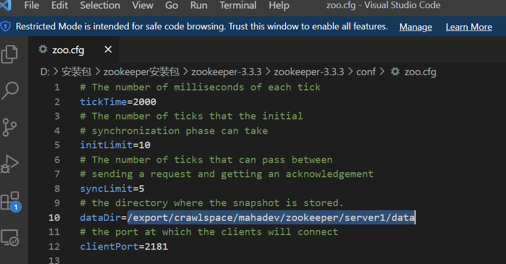Click the clientPort=2181 line
This screenshot has height=264, width=506.
pyautogui.click(x=124, y=247)
